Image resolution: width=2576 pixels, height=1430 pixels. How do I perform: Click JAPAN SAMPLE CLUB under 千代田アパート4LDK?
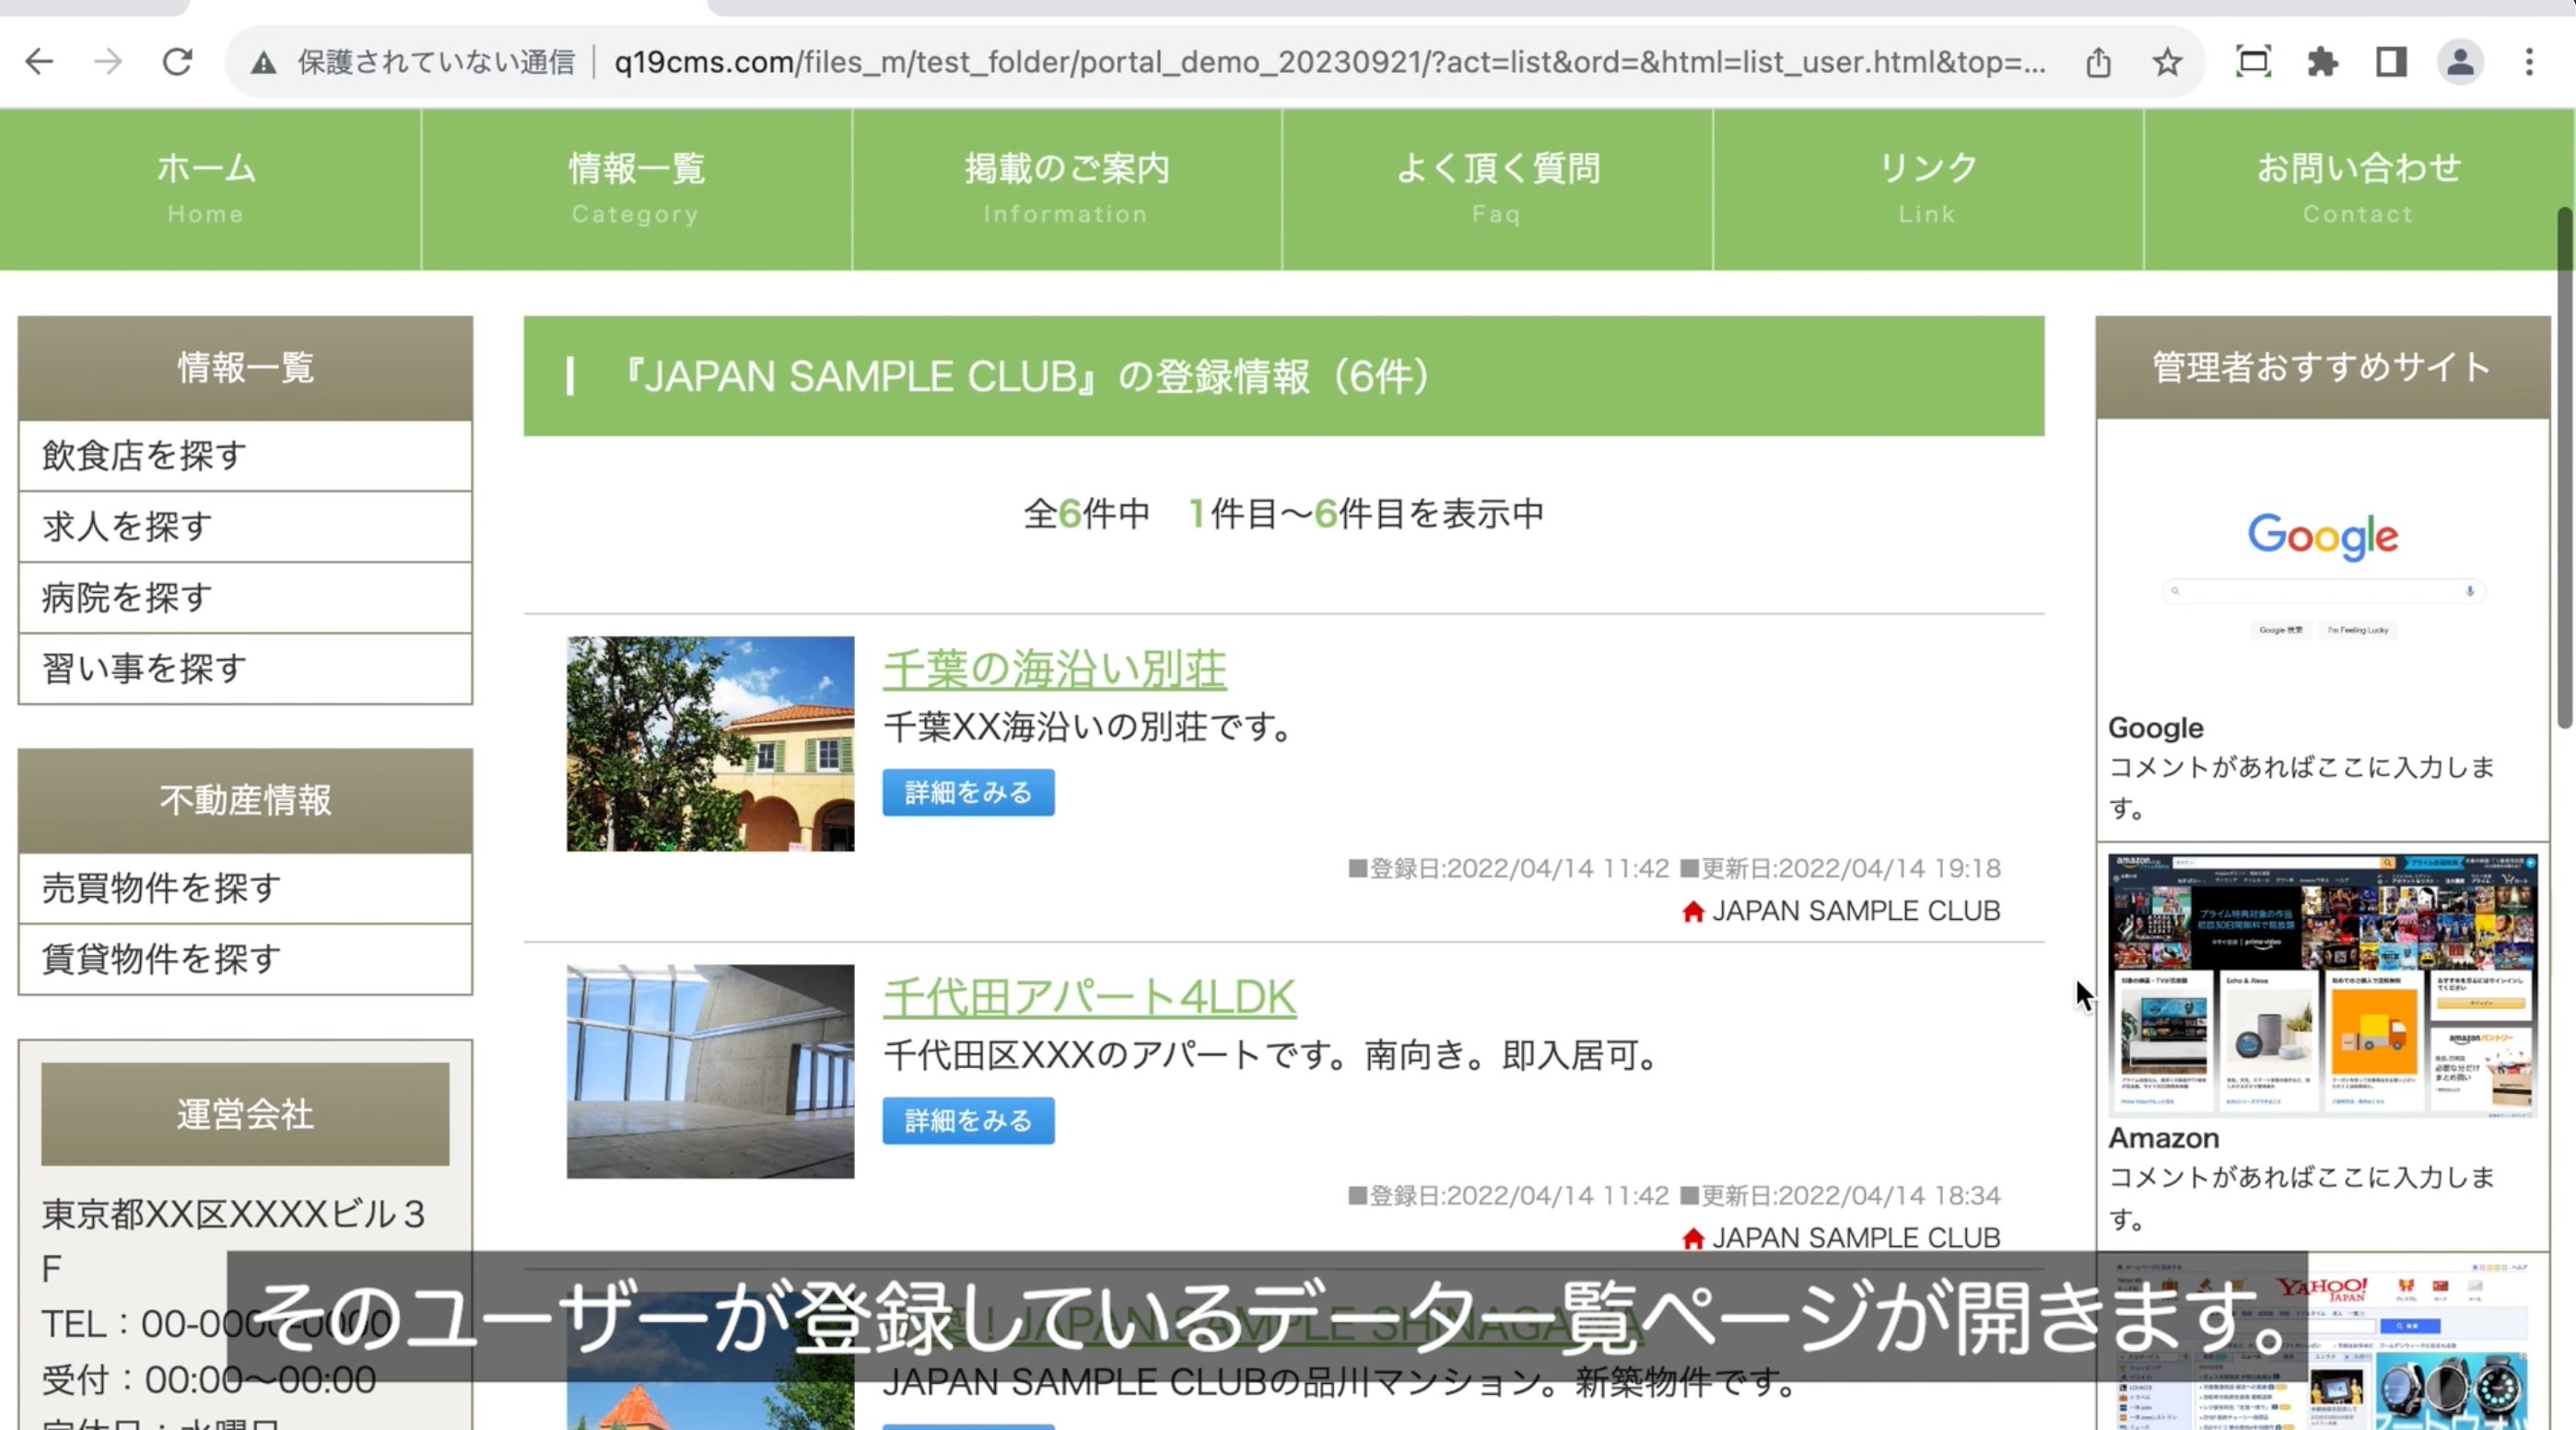(x=1856, y=1238)
